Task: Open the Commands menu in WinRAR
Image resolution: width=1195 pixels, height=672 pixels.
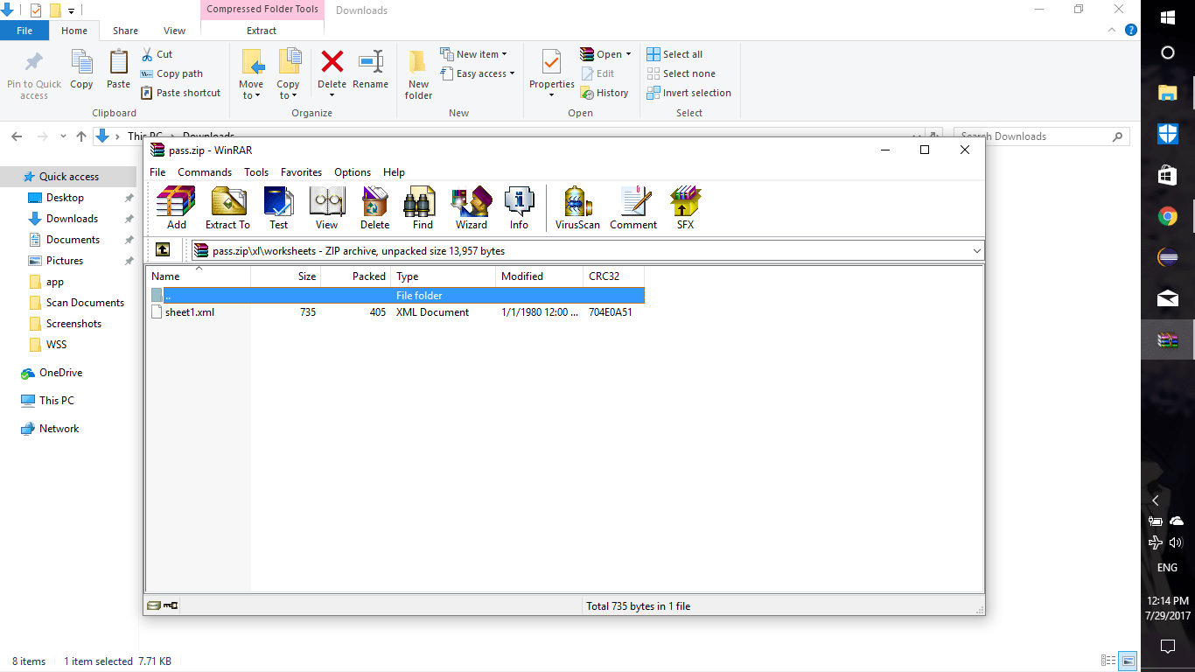Action: (205, 172)
